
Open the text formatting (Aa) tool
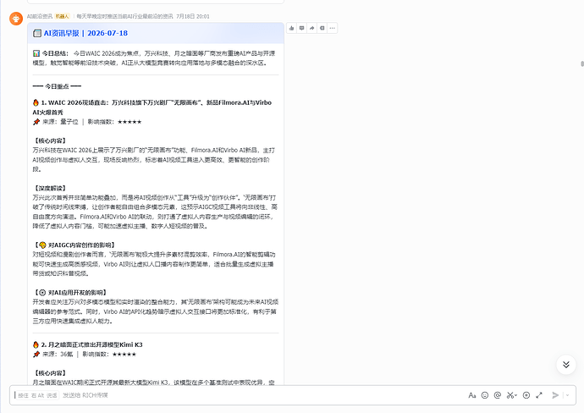tap(472, 395)
